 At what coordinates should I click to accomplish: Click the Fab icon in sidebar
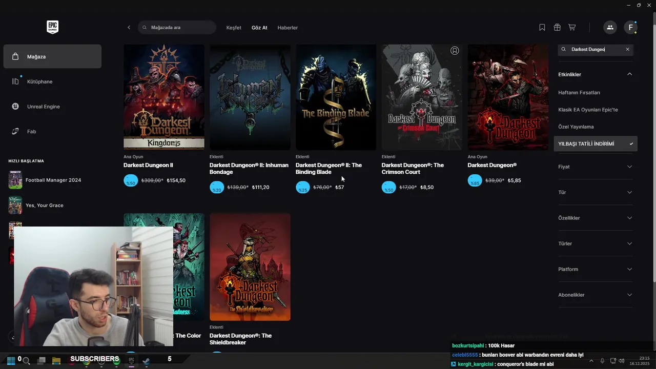point(15,132)
